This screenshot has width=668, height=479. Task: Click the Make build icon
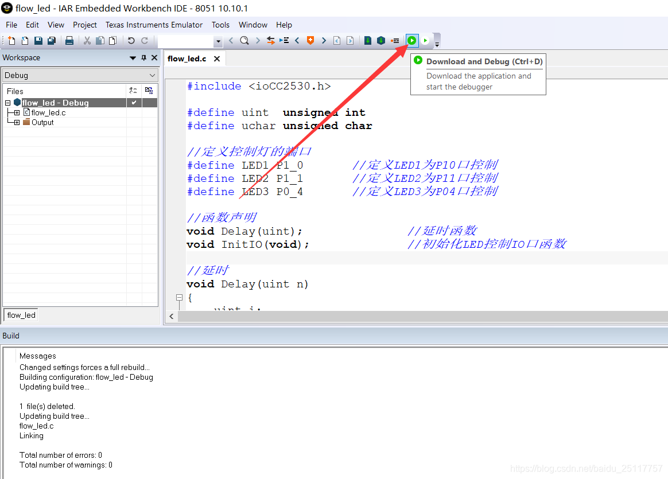click(x=381, y=41)
